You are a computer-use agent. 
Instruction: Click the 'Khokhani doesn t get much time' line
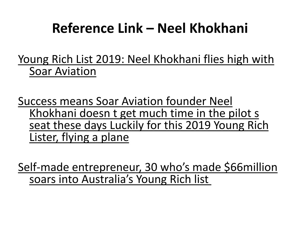click(144, 113)
